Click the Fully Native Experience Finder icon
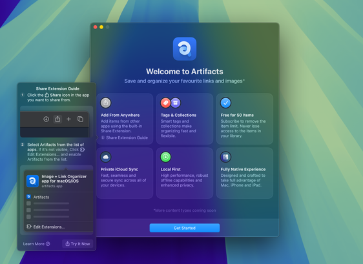Screen dimensions: 363x264 (225, 157)
